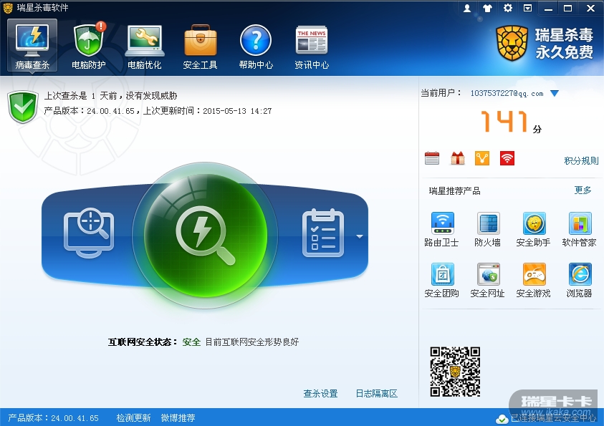Open 日志隔离区 log quarantine link
Screen dimensions: 604x426
coord(377,394)
